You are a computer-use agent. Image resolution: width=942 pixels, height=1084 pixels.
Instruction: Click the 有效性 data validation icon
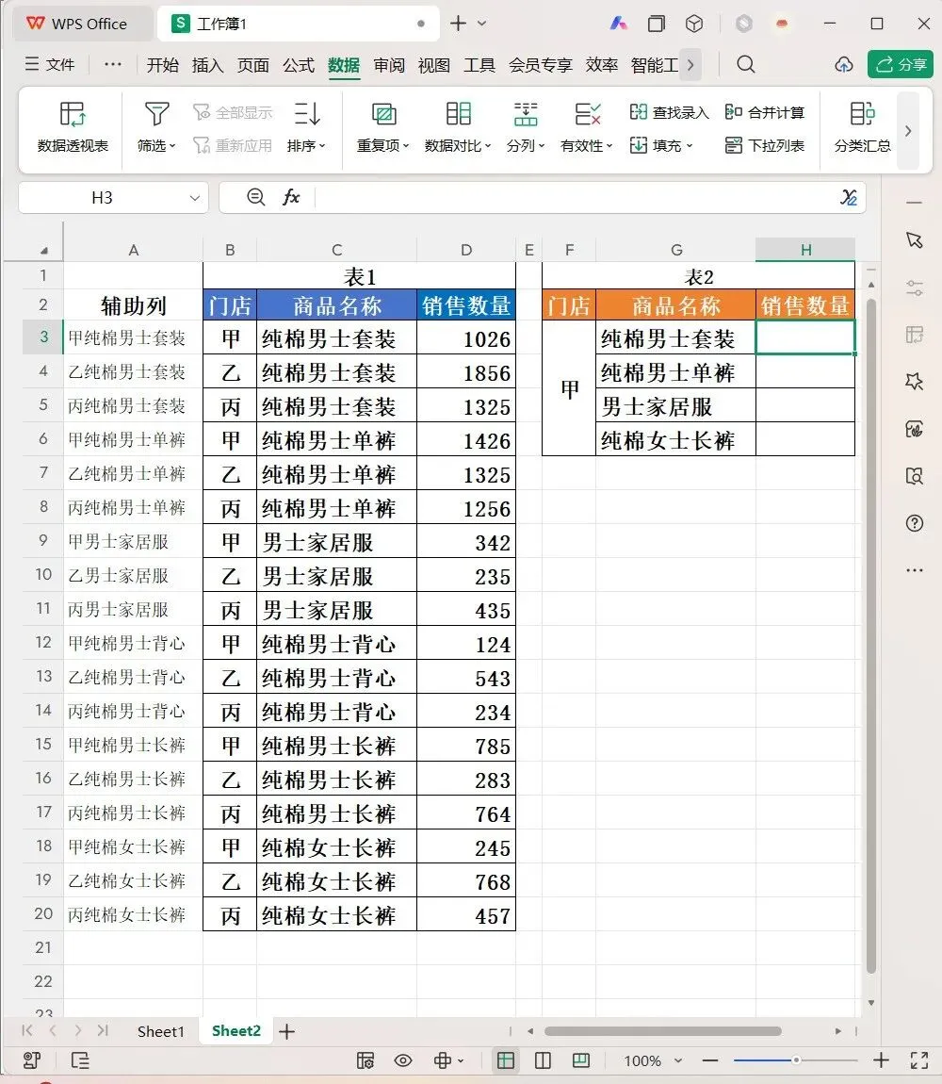587,113
